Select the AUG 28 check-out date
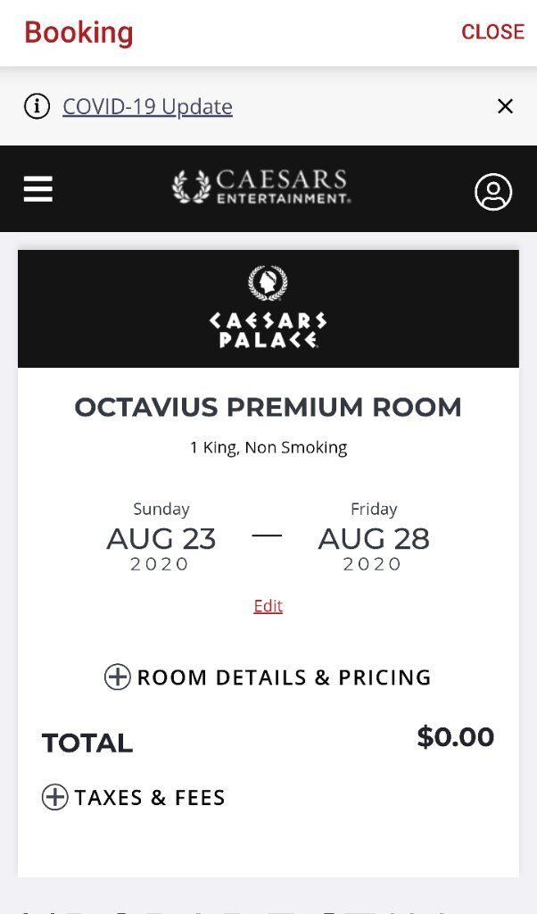The height and width of the screenshot is (914, 537). tap(374, 537)
